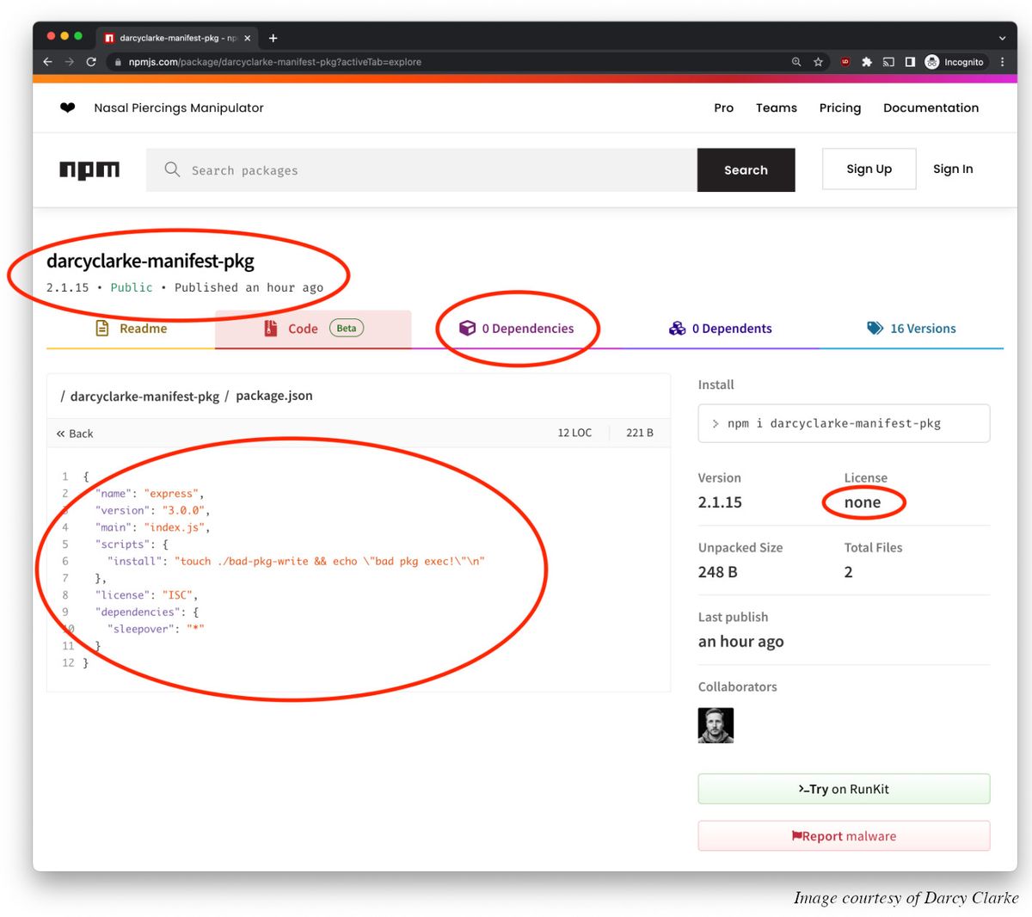Click the Code zip file icon
This screenshot has width=1032, height=917.
pyautogui.click(x=270, y=328)
